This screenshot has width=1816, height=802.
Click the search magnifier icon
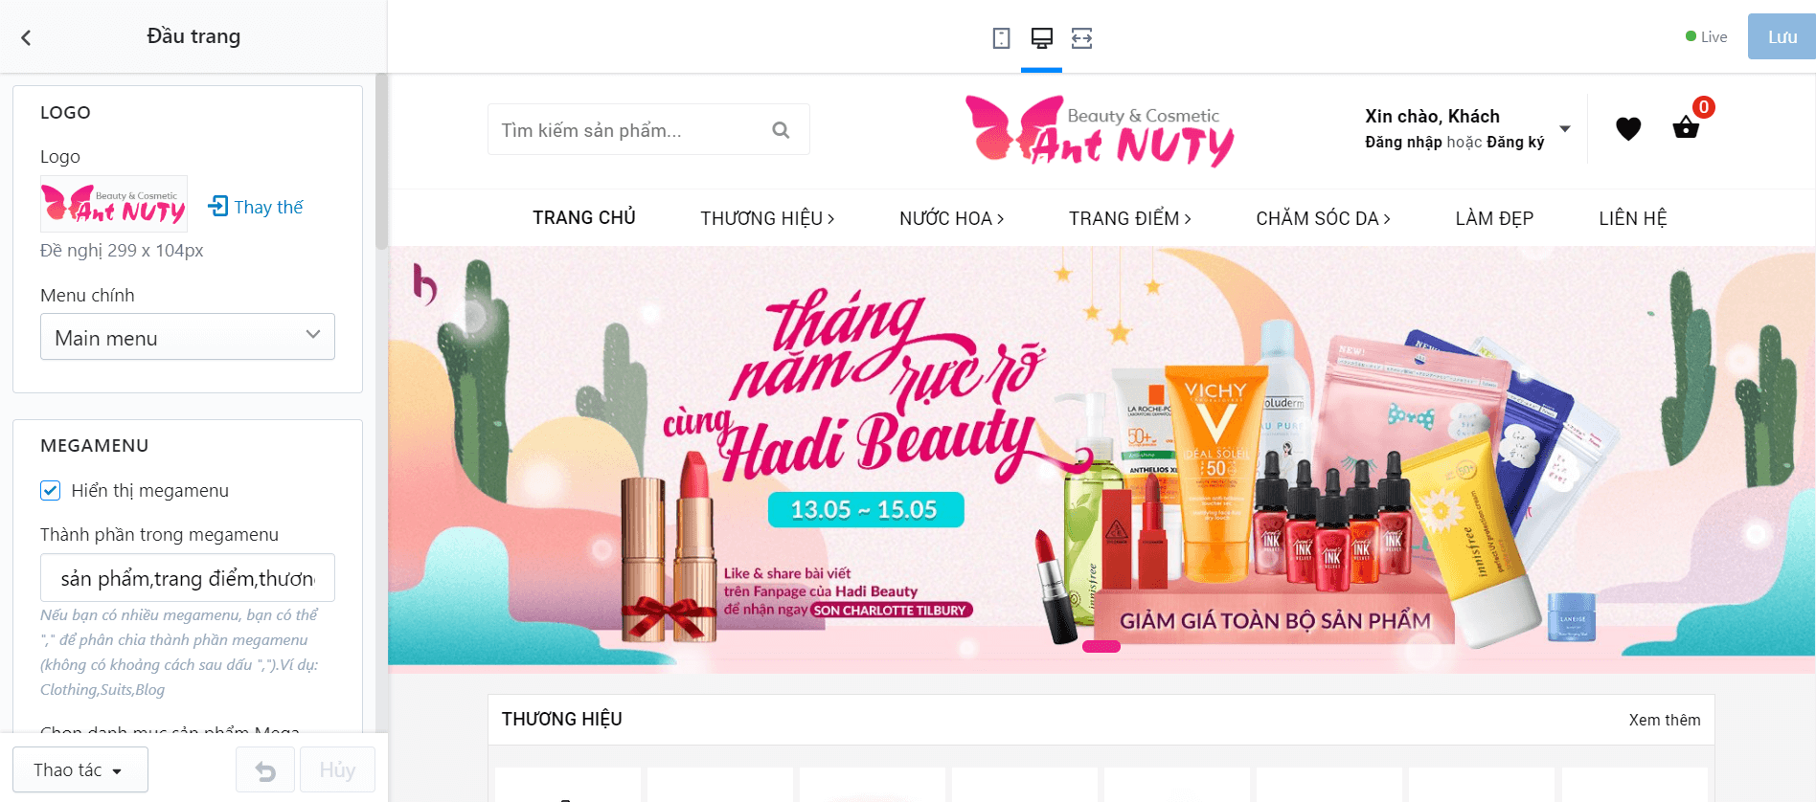coord(781,130)
